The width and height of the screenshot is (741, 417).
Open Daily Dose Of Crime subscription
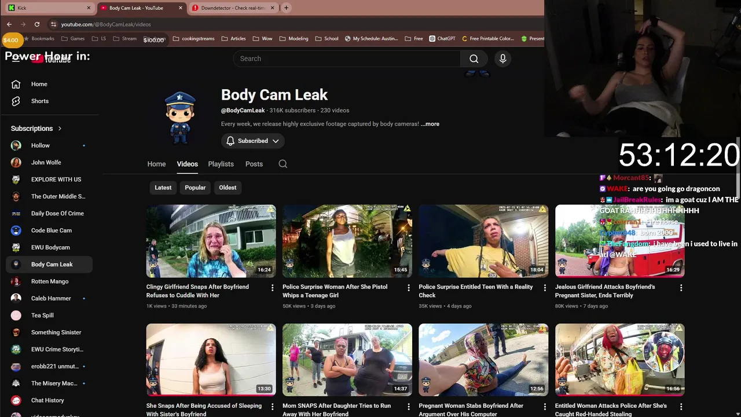point(49,213)
